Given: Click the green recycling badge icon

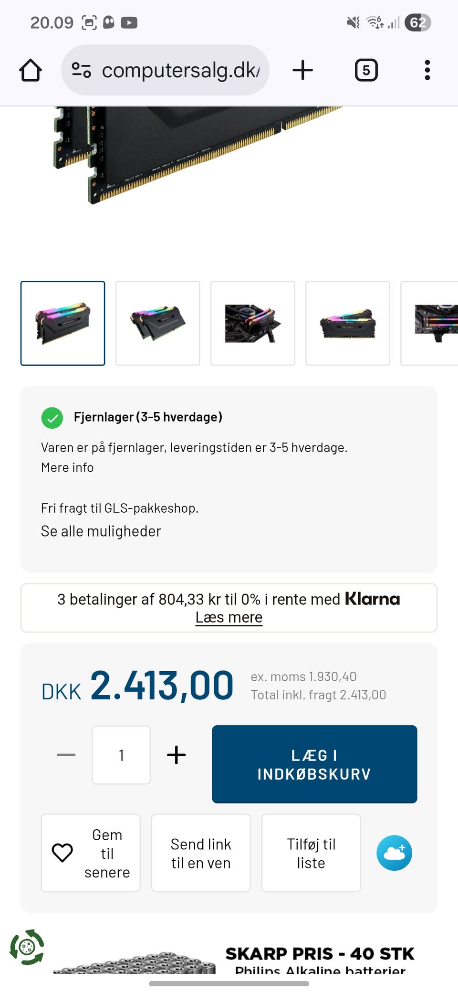Looking at the screenshot, I should coord(27,947).
